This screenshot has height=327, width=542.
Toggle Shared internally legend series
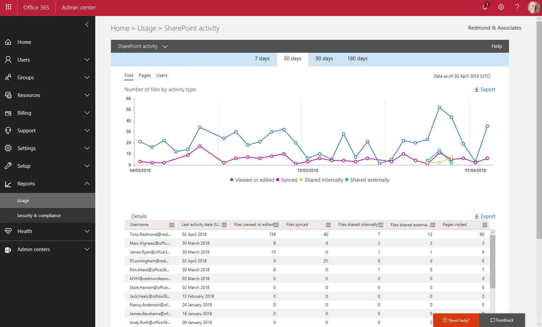(x=321, y=180)
